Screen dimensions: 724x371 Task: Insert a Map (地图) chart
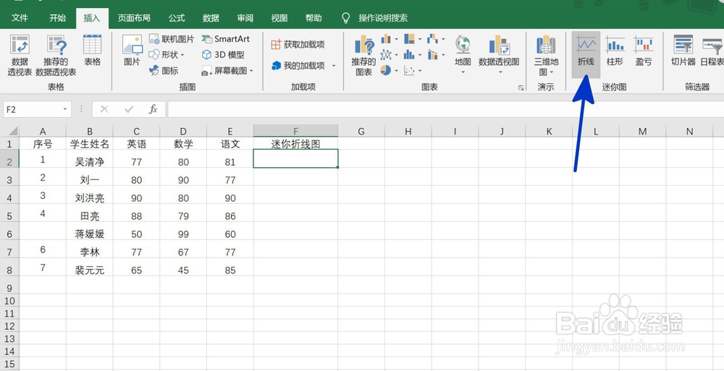coord(463,55)
